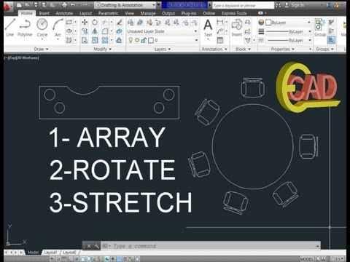Toggle MODEL space button in status bar
This screenshot has height=262, width=350.
(x=307, y=259)
